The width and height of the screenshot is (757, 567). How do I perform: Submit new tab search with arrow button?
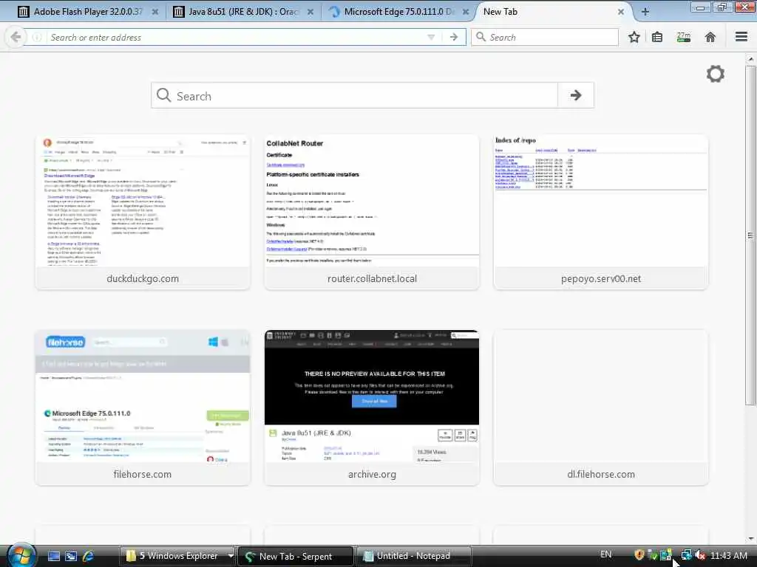point(575,95)
